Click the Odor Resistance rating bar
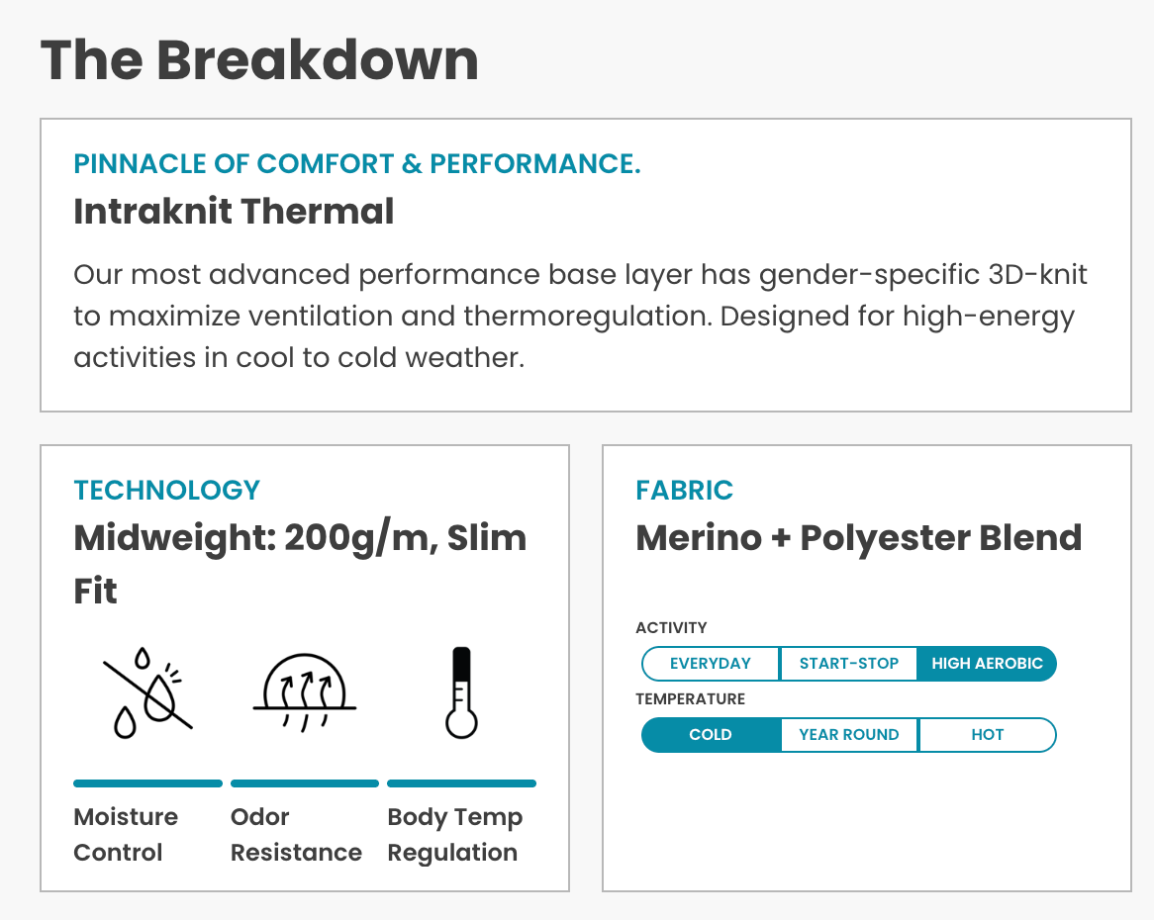The image size is (1154, 920). click(305, 783)
